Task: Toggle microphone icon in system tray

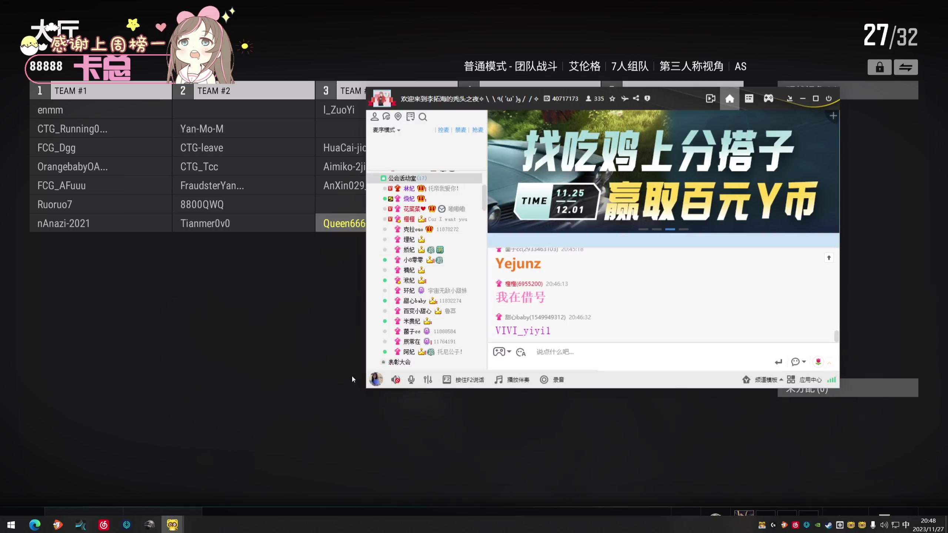Action: (x=873, y=525)
